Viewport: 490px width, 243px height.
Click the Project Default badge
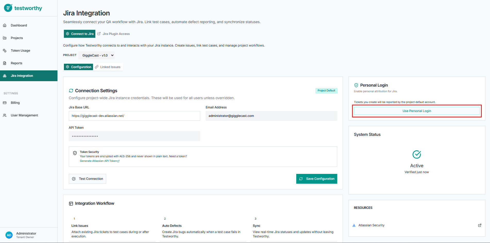click(x=326, y=91)
